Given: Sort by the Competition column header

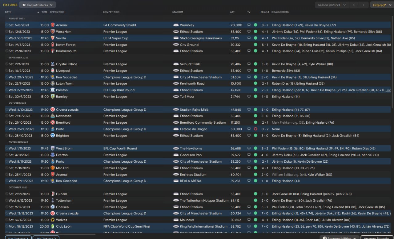Looking at the screenshot, I should [111, 12].
